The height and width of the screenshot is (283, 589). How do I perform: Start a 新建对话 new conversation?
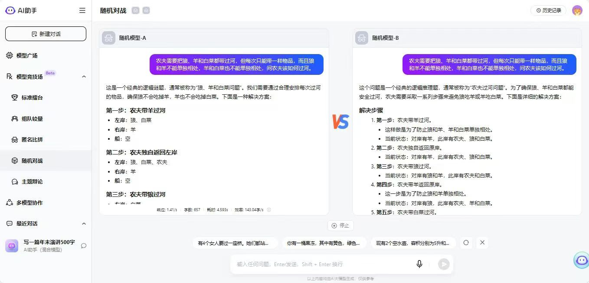point(45,33)
